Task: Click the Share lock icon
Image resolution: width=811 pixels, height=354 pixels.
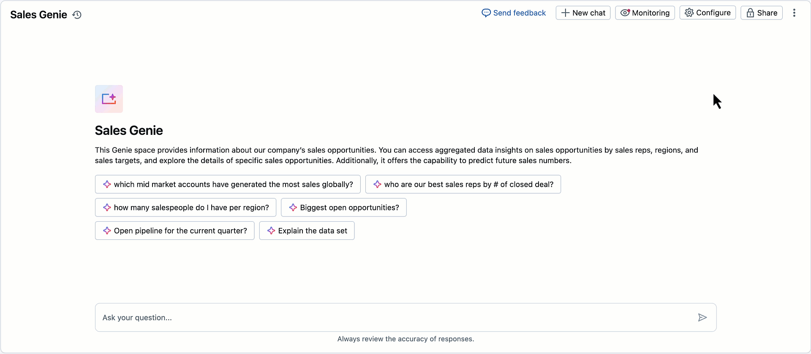Action: tap(750, 13)
